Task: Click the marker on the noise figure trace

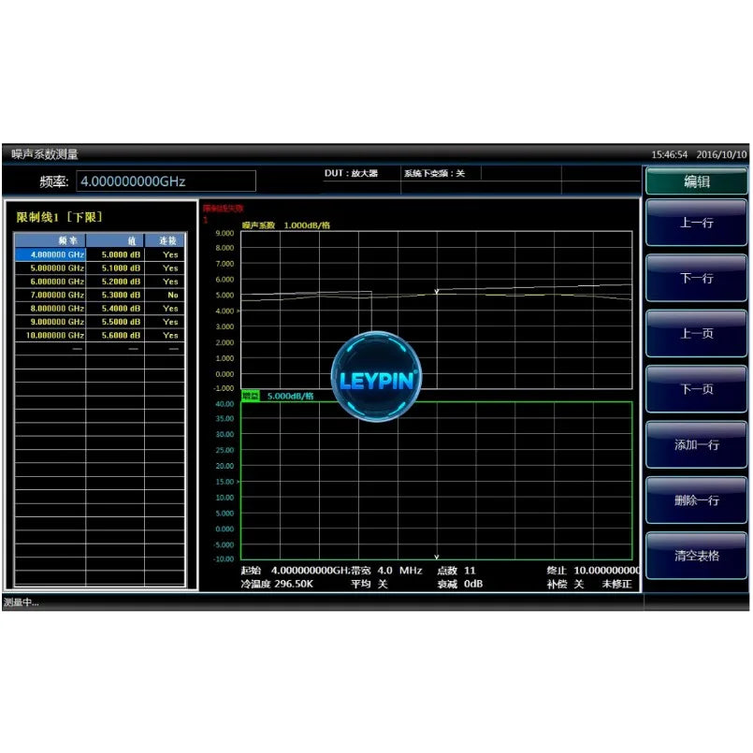Action: click(x=437, y=292)
